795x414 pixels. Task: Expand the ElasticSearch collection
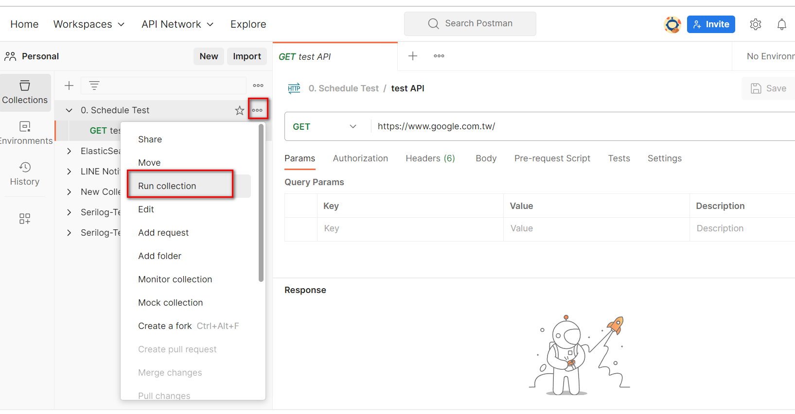(x=69, y=151)
